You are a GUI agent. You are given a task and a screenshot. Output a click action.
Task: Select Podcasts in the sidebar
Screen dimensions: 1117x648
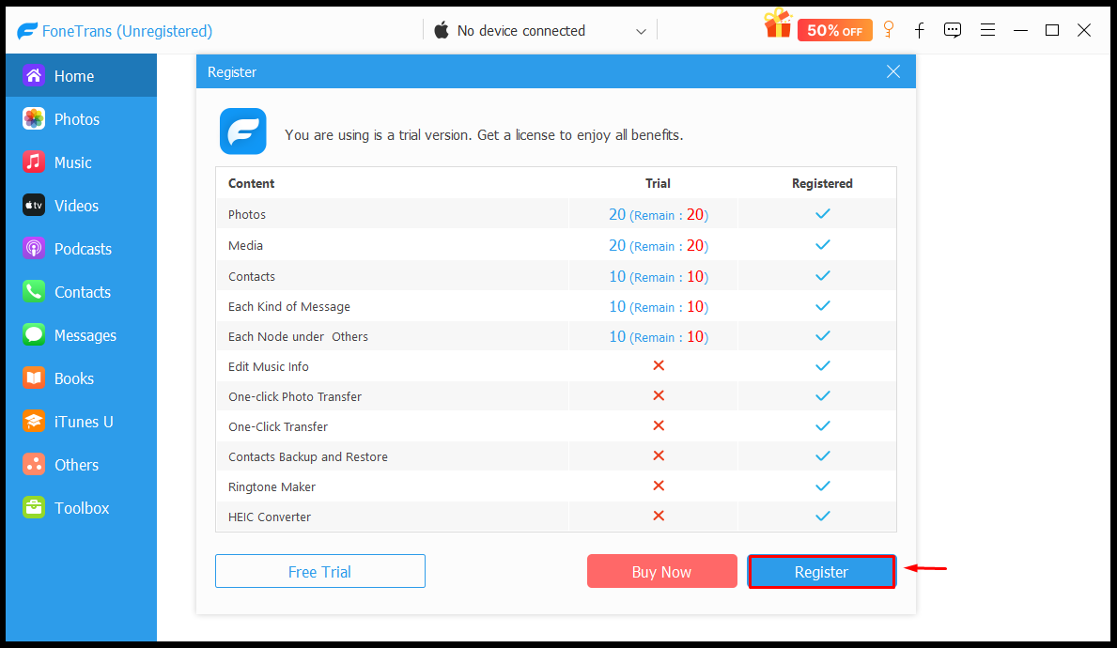click(x=81, y=249)
